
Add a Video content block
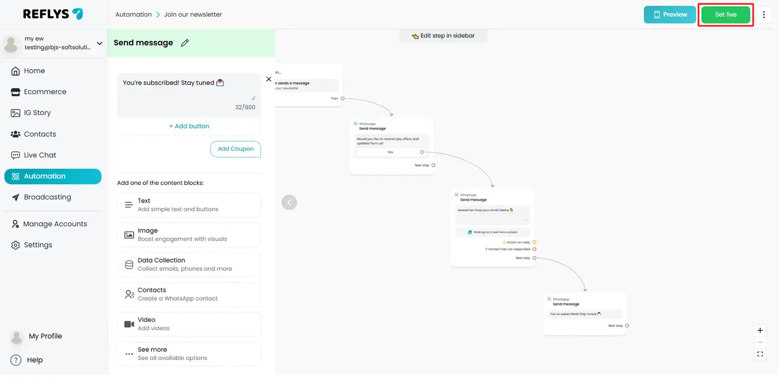click(189, 324)
